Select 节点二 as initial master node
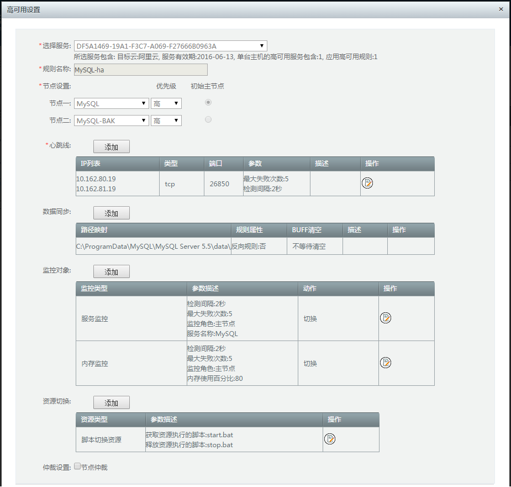 pyautogui.click(x=208, y=119)
